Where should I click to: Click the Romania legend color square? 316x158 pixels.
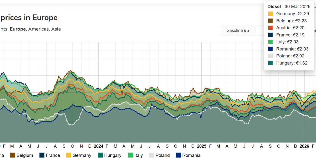click(179, 155)
